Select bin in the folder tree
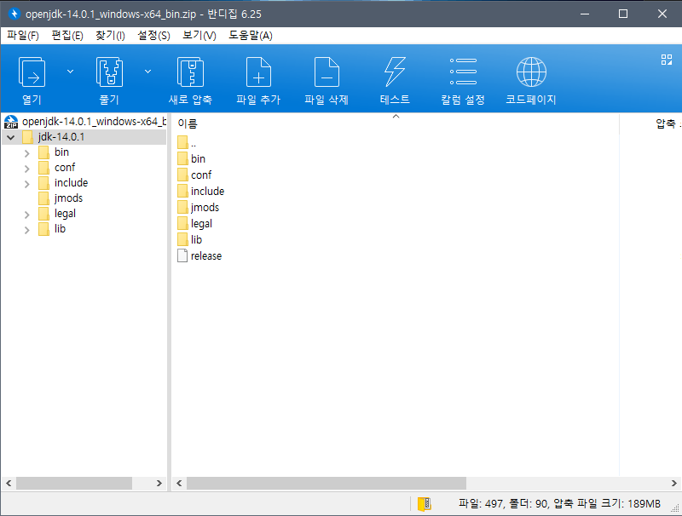682x516 pixels. tap(61, 152)
